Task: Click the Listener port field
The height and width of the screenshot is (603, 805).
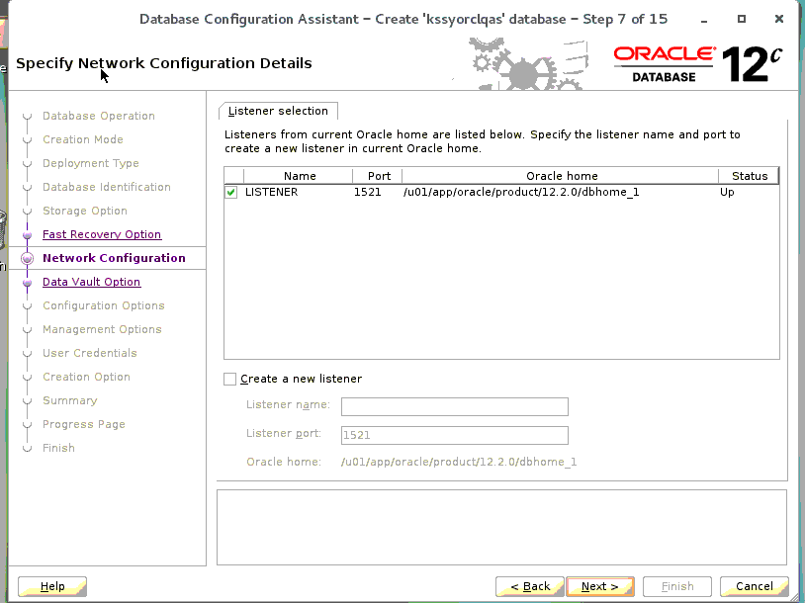Action: (x=454, y=435)
